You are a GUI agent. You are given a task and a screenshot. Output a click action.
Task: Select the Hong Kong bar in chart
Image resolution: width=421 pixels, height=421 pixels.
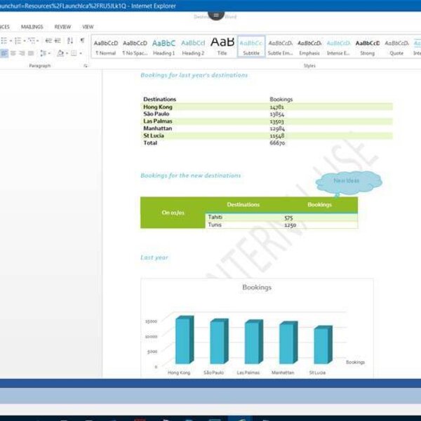[x=185, y=340]
